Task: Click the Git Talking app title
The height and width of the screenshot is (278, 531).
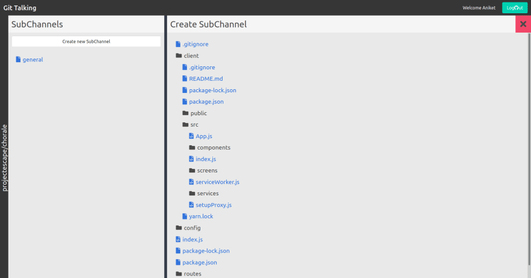Action: (20, 8)
